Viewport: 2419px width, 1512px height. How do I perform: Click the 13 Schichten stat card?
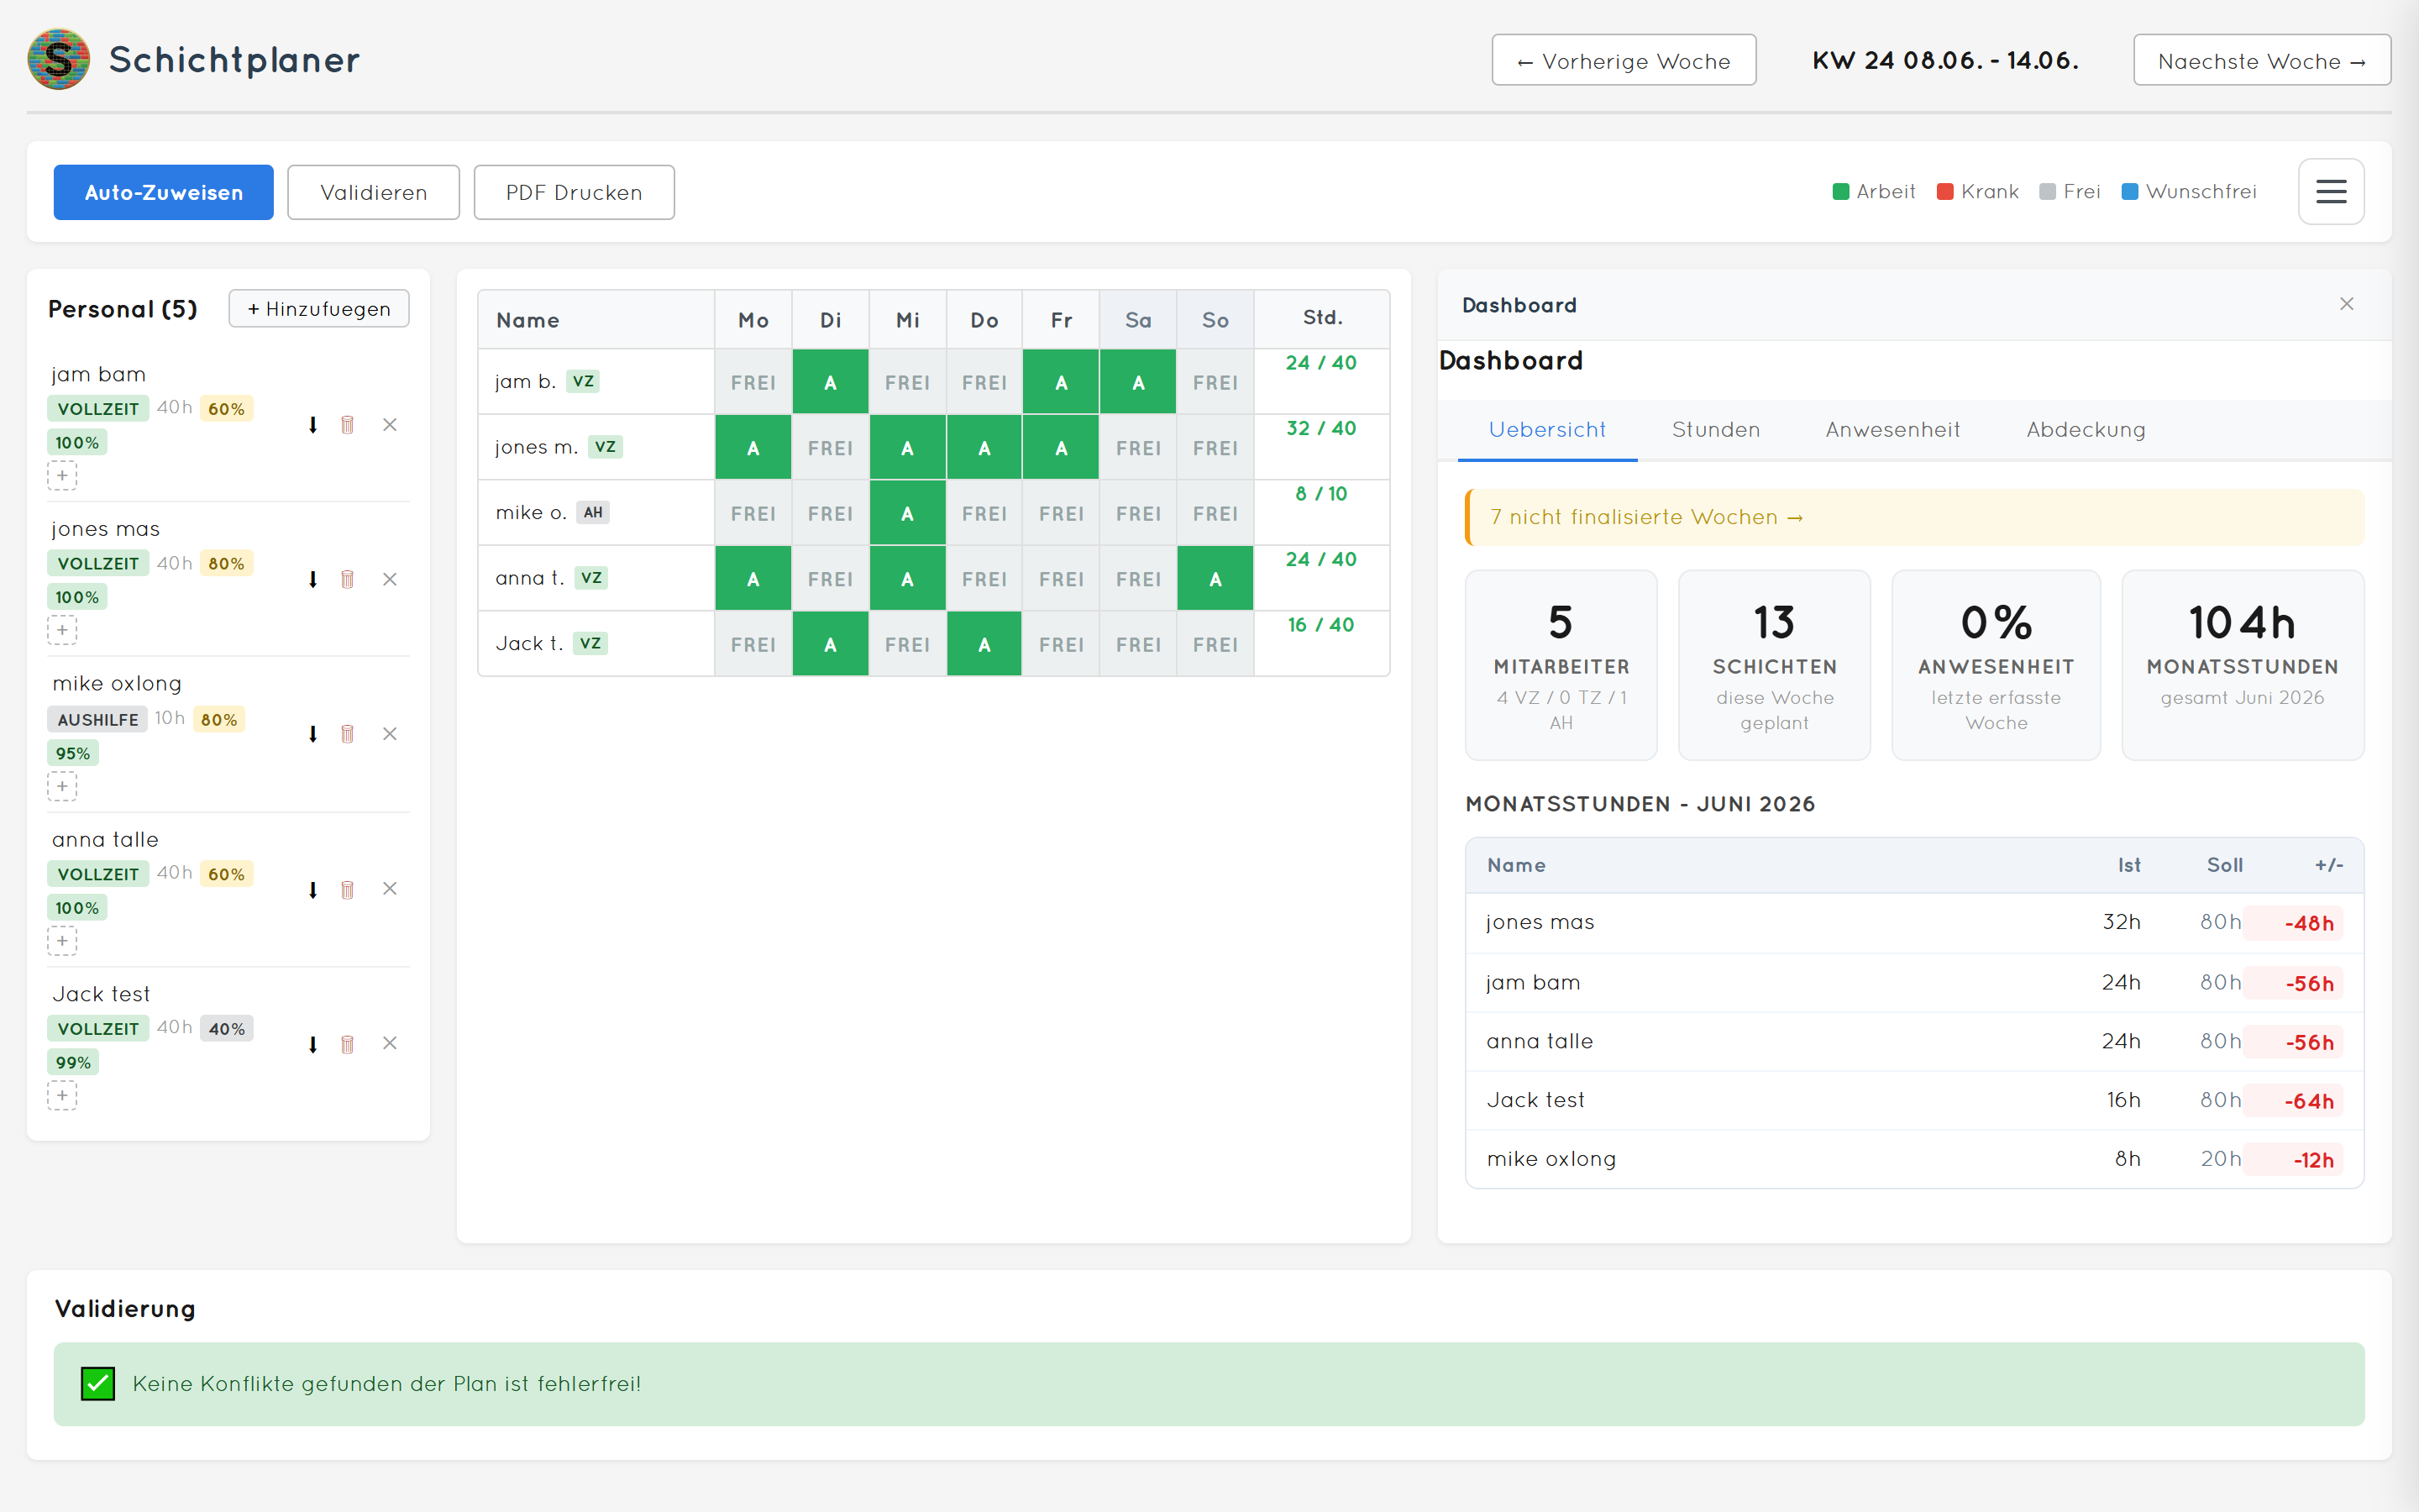click(x=1773, y=665)
